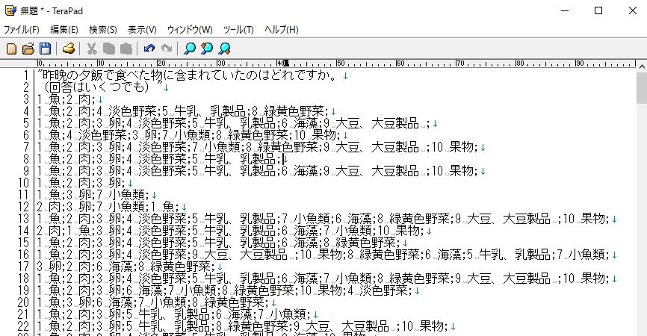Open the 表示(V) menu
This screenshot has width=647, height=336.
click(x=143, y=30)
